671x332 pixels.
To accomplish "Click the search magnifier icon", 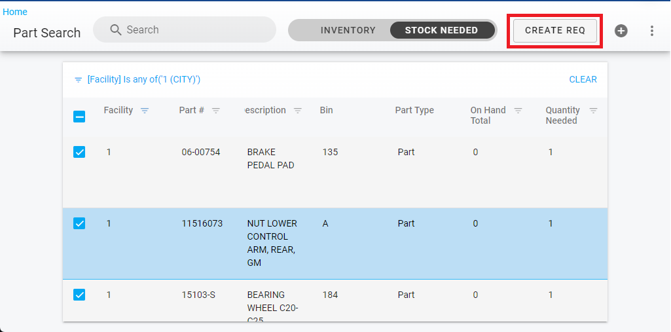I will click(x=116, y=30).
